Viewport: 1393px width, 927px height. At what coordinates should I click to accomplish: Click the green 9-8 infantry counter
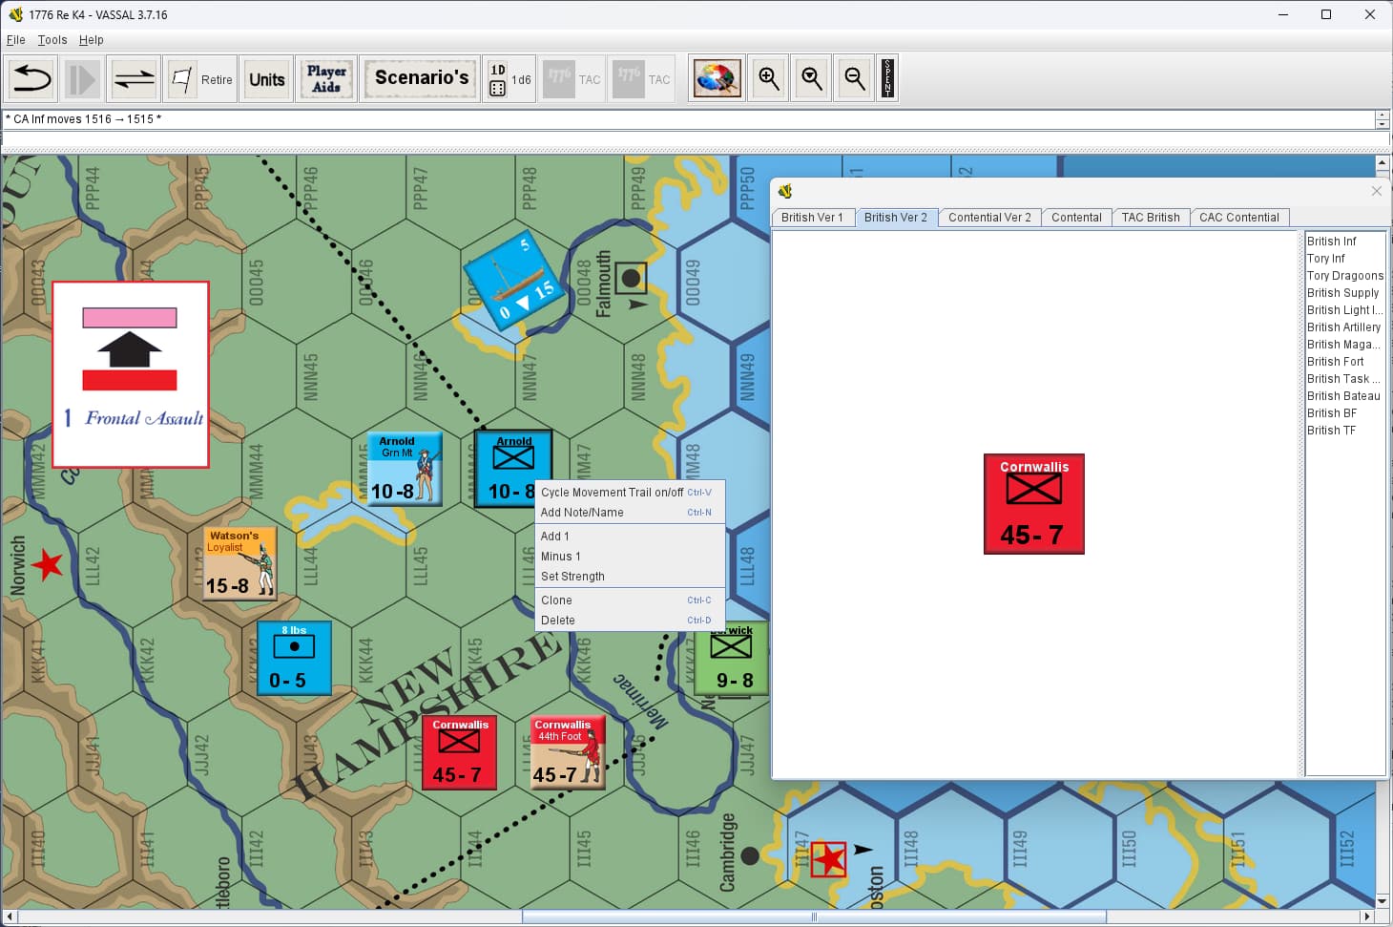[x=732, y=659]
